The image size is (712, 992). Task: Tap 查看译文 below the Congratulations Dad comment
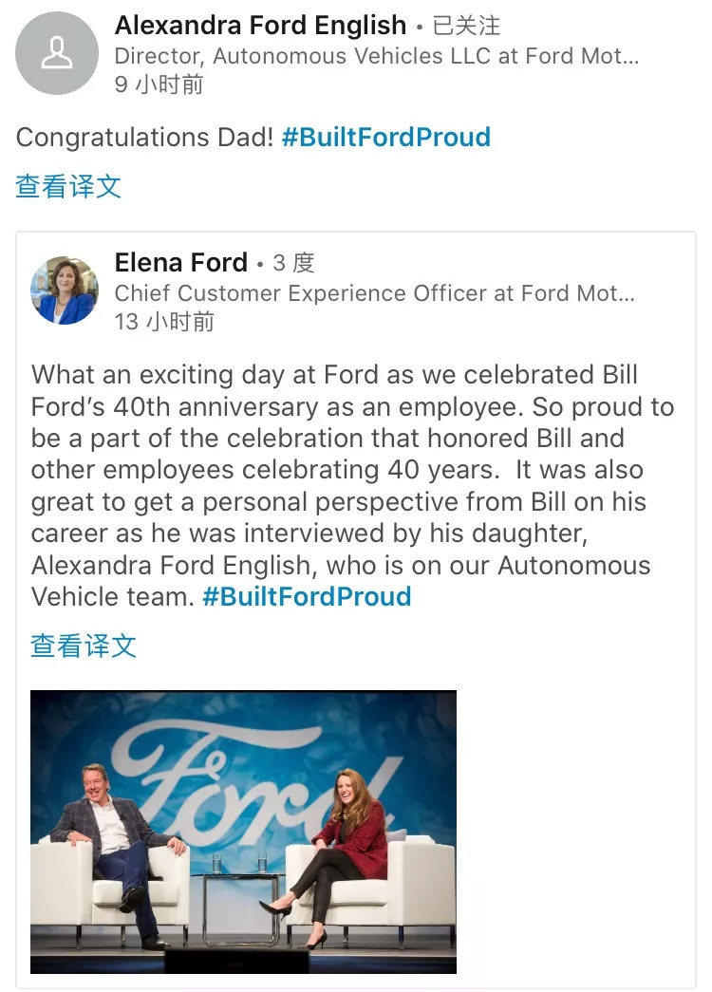point(68,186)
